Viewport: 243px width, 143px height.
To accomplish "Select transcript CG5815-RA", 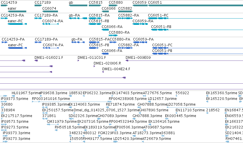I will point(99,15).
